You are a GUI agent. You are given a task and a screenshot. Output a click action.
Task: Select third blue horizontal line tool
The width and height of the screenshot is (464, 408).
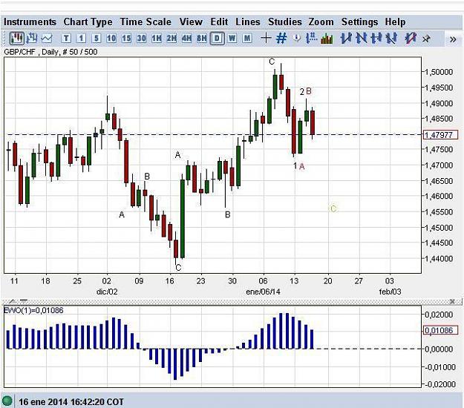coord(376,39)
